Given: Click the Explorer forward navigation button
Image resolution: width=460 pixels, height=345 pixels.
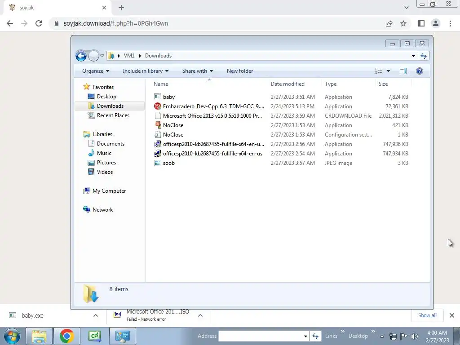Looking at the screenshot, I should pos(93,56).
